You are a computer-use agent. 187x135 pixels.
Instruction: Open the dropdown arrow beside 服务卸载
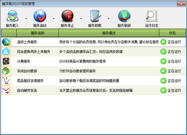tap(109, 19)
